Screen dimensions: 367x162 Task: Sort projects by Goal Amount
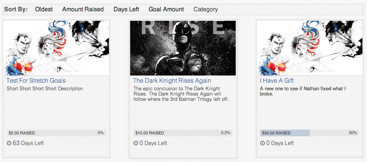point(166,9)
